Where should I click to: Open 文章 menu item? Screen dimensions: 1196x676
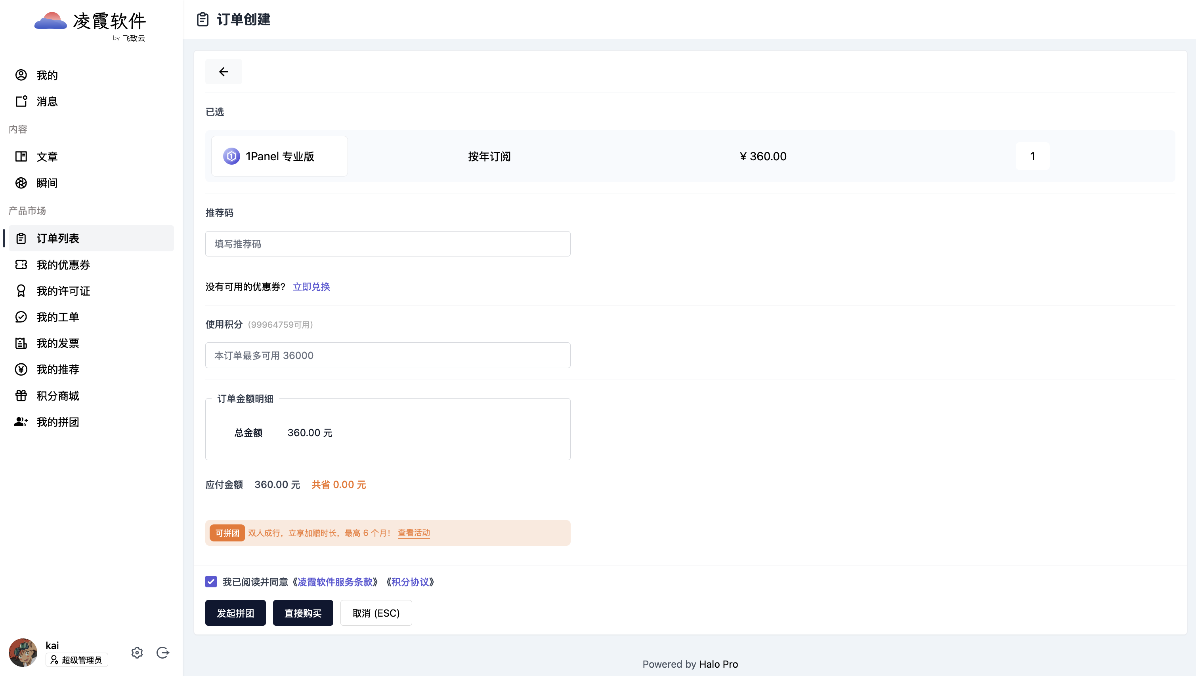[x=91, y=156]
